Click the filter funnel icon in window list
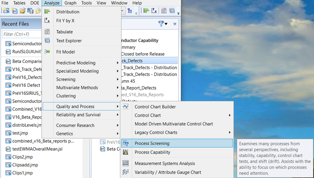The height and width of the screenshot is (178, 314). coord(161,24)
